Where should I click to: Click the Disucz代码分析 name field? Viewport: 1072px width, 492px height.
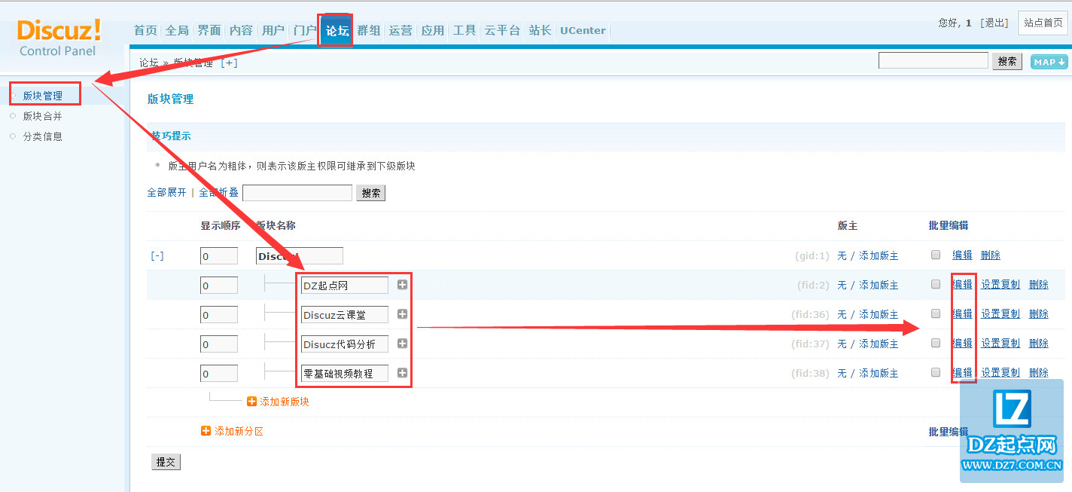click(x=344, y=344)
